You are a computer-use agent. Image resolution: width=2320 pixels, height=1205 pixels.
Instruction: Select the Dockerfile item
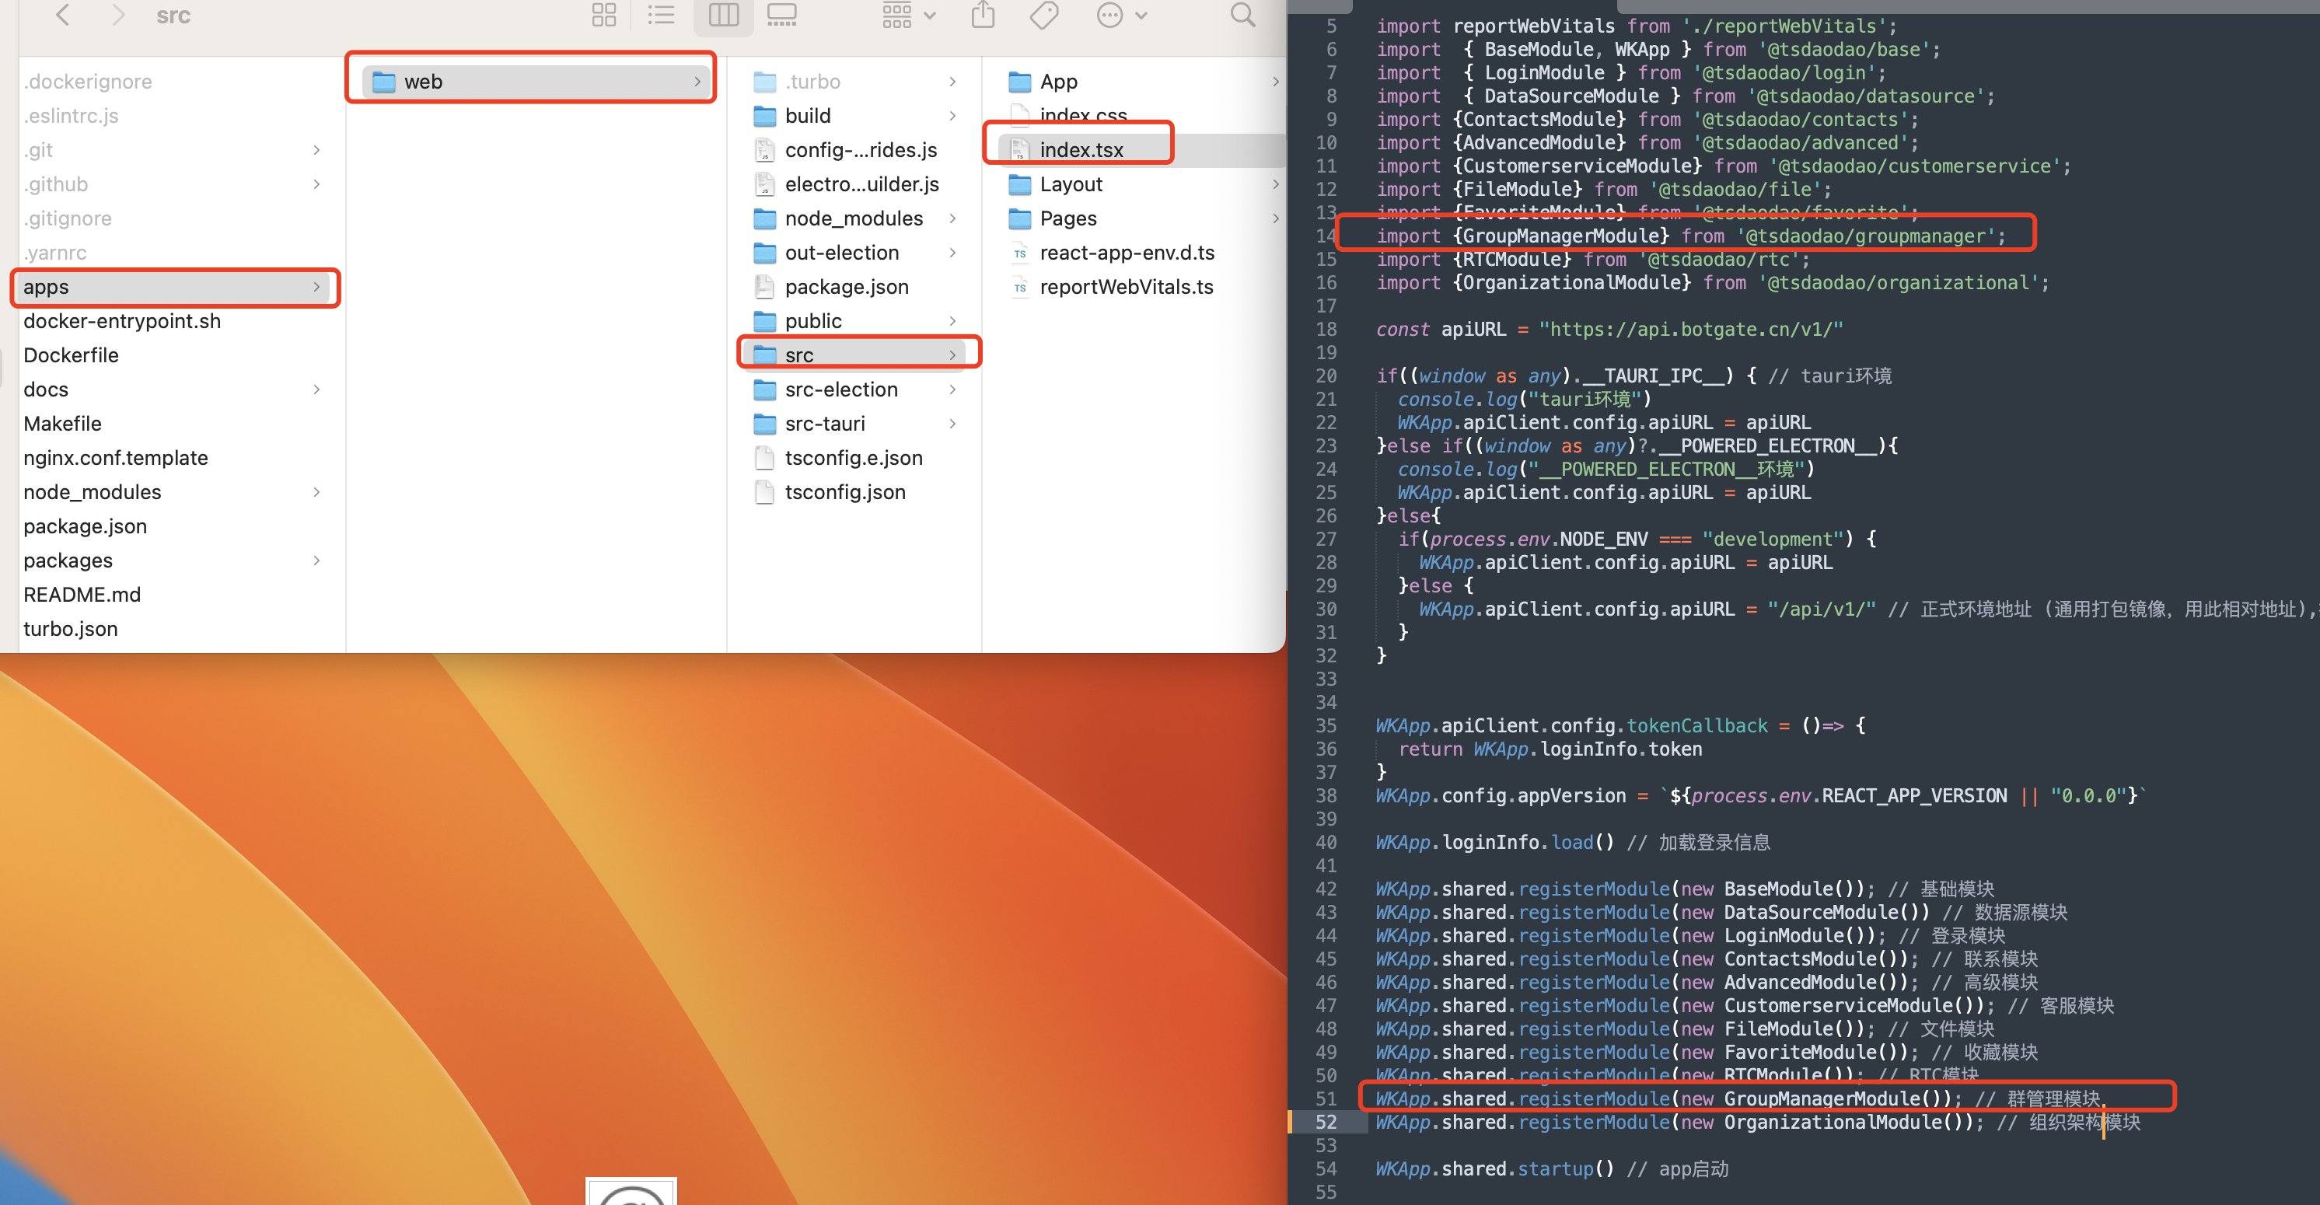click(x=72, y=355)
